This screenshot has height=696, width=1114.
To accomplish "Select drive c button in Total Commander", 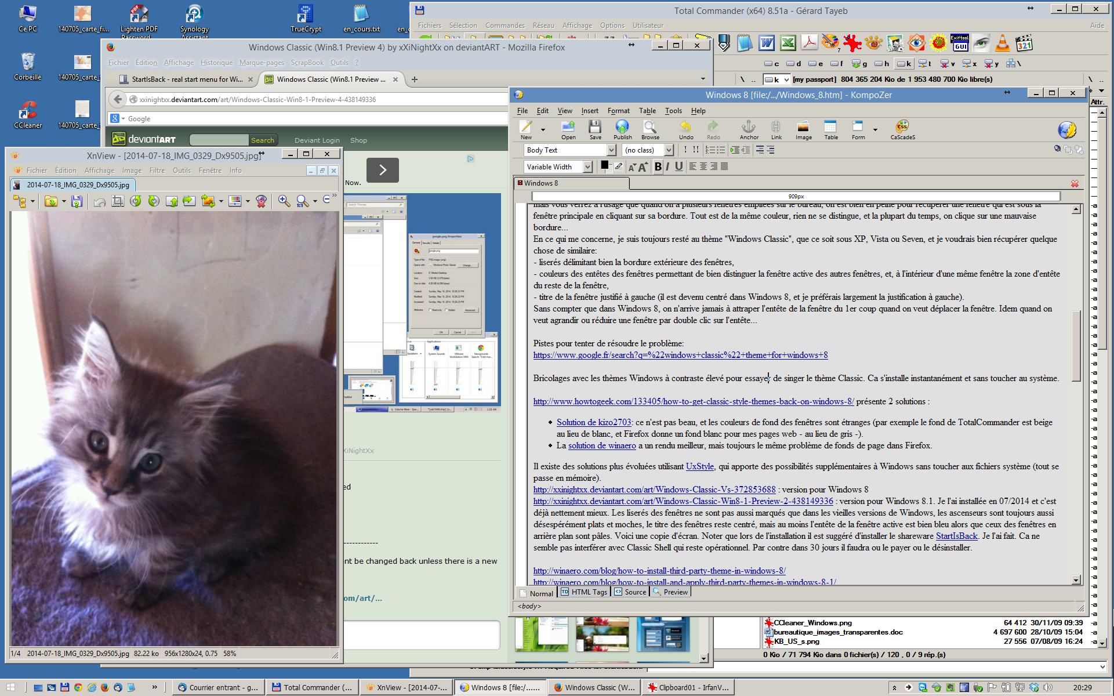I will click(771, 64).
